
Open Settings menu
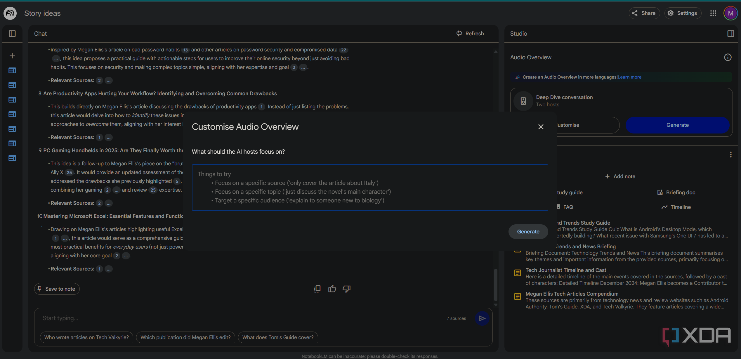coord(683,13)
